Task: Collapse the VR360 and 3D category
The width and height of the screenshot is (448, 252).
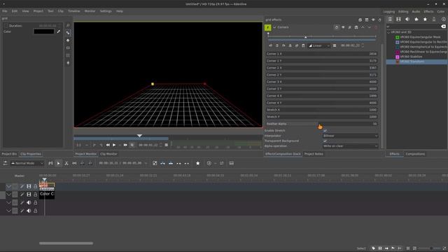Action: 388,32
